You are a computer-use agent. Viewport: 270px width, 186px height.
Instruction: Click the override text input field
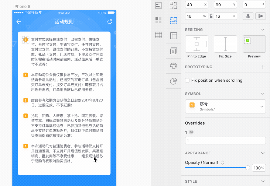(x=225, y=140)
